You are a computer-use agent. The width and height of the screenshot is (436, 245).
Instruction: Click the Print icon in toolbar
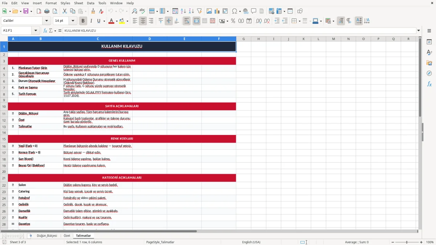pyautogui.click(x=47, y=11)
